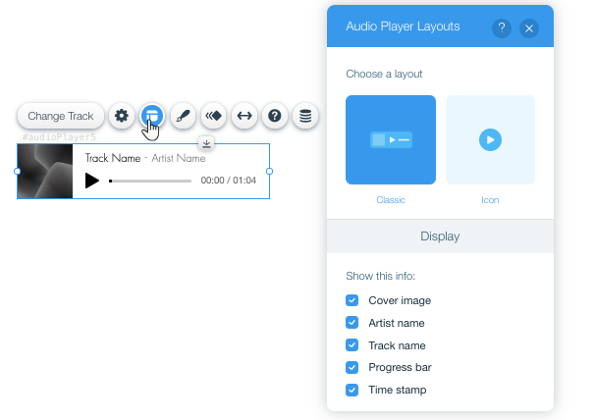Viewport: 595px width, 420px height.
Task: Click the play button in the audio player
Action: tap(92, 181)
